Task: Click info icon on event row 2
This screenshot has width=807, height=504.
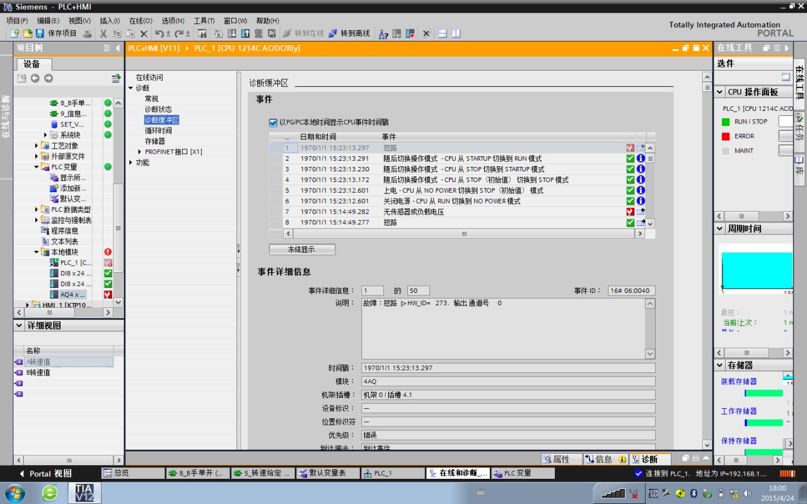Action: point(641,159)
